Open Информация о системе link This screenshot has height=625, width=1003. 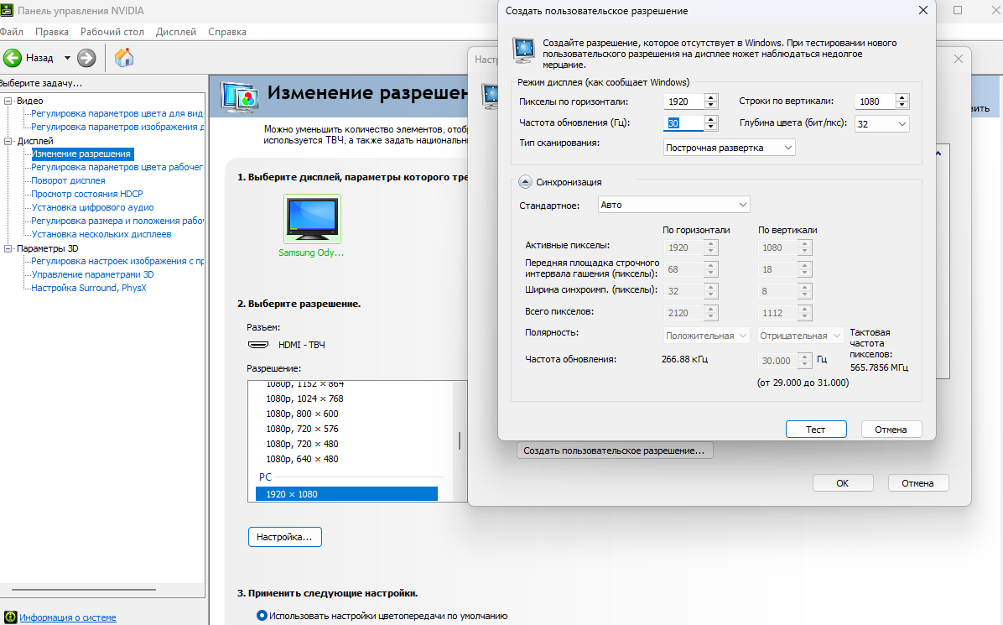pyautogui.click(x=68, y=617)
